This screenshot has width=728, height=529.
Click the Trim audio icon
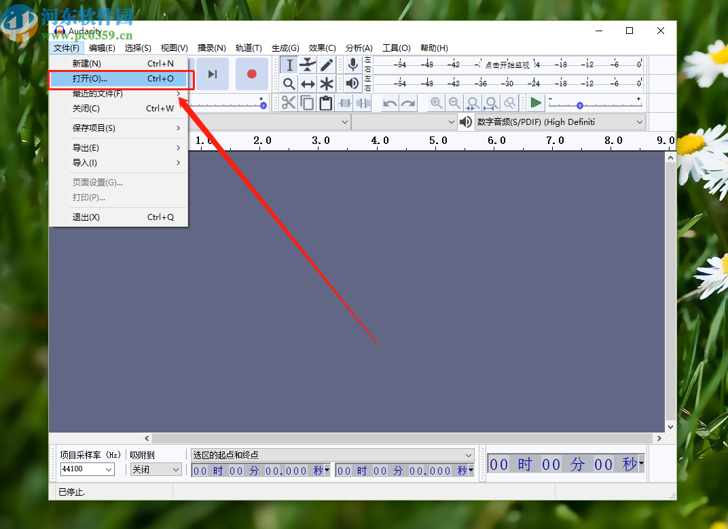(344, 103)
